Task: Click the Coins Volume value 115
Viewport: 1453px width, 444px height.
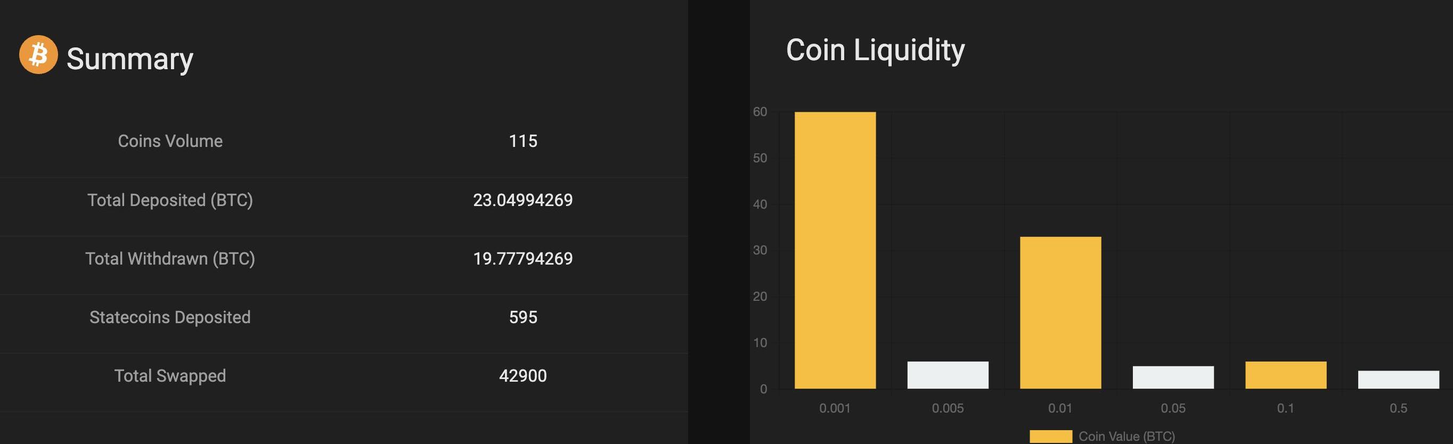Action: tap(523, 141)
